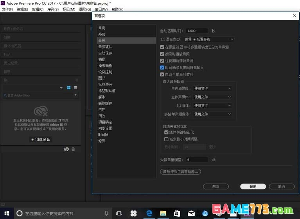Toggle 搜索时播放音频 checkbox
The image size is (300, 219).
[x=162, y=54]
